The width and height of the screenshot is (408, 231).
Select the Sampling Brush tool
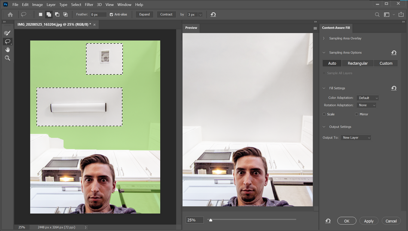7,33
